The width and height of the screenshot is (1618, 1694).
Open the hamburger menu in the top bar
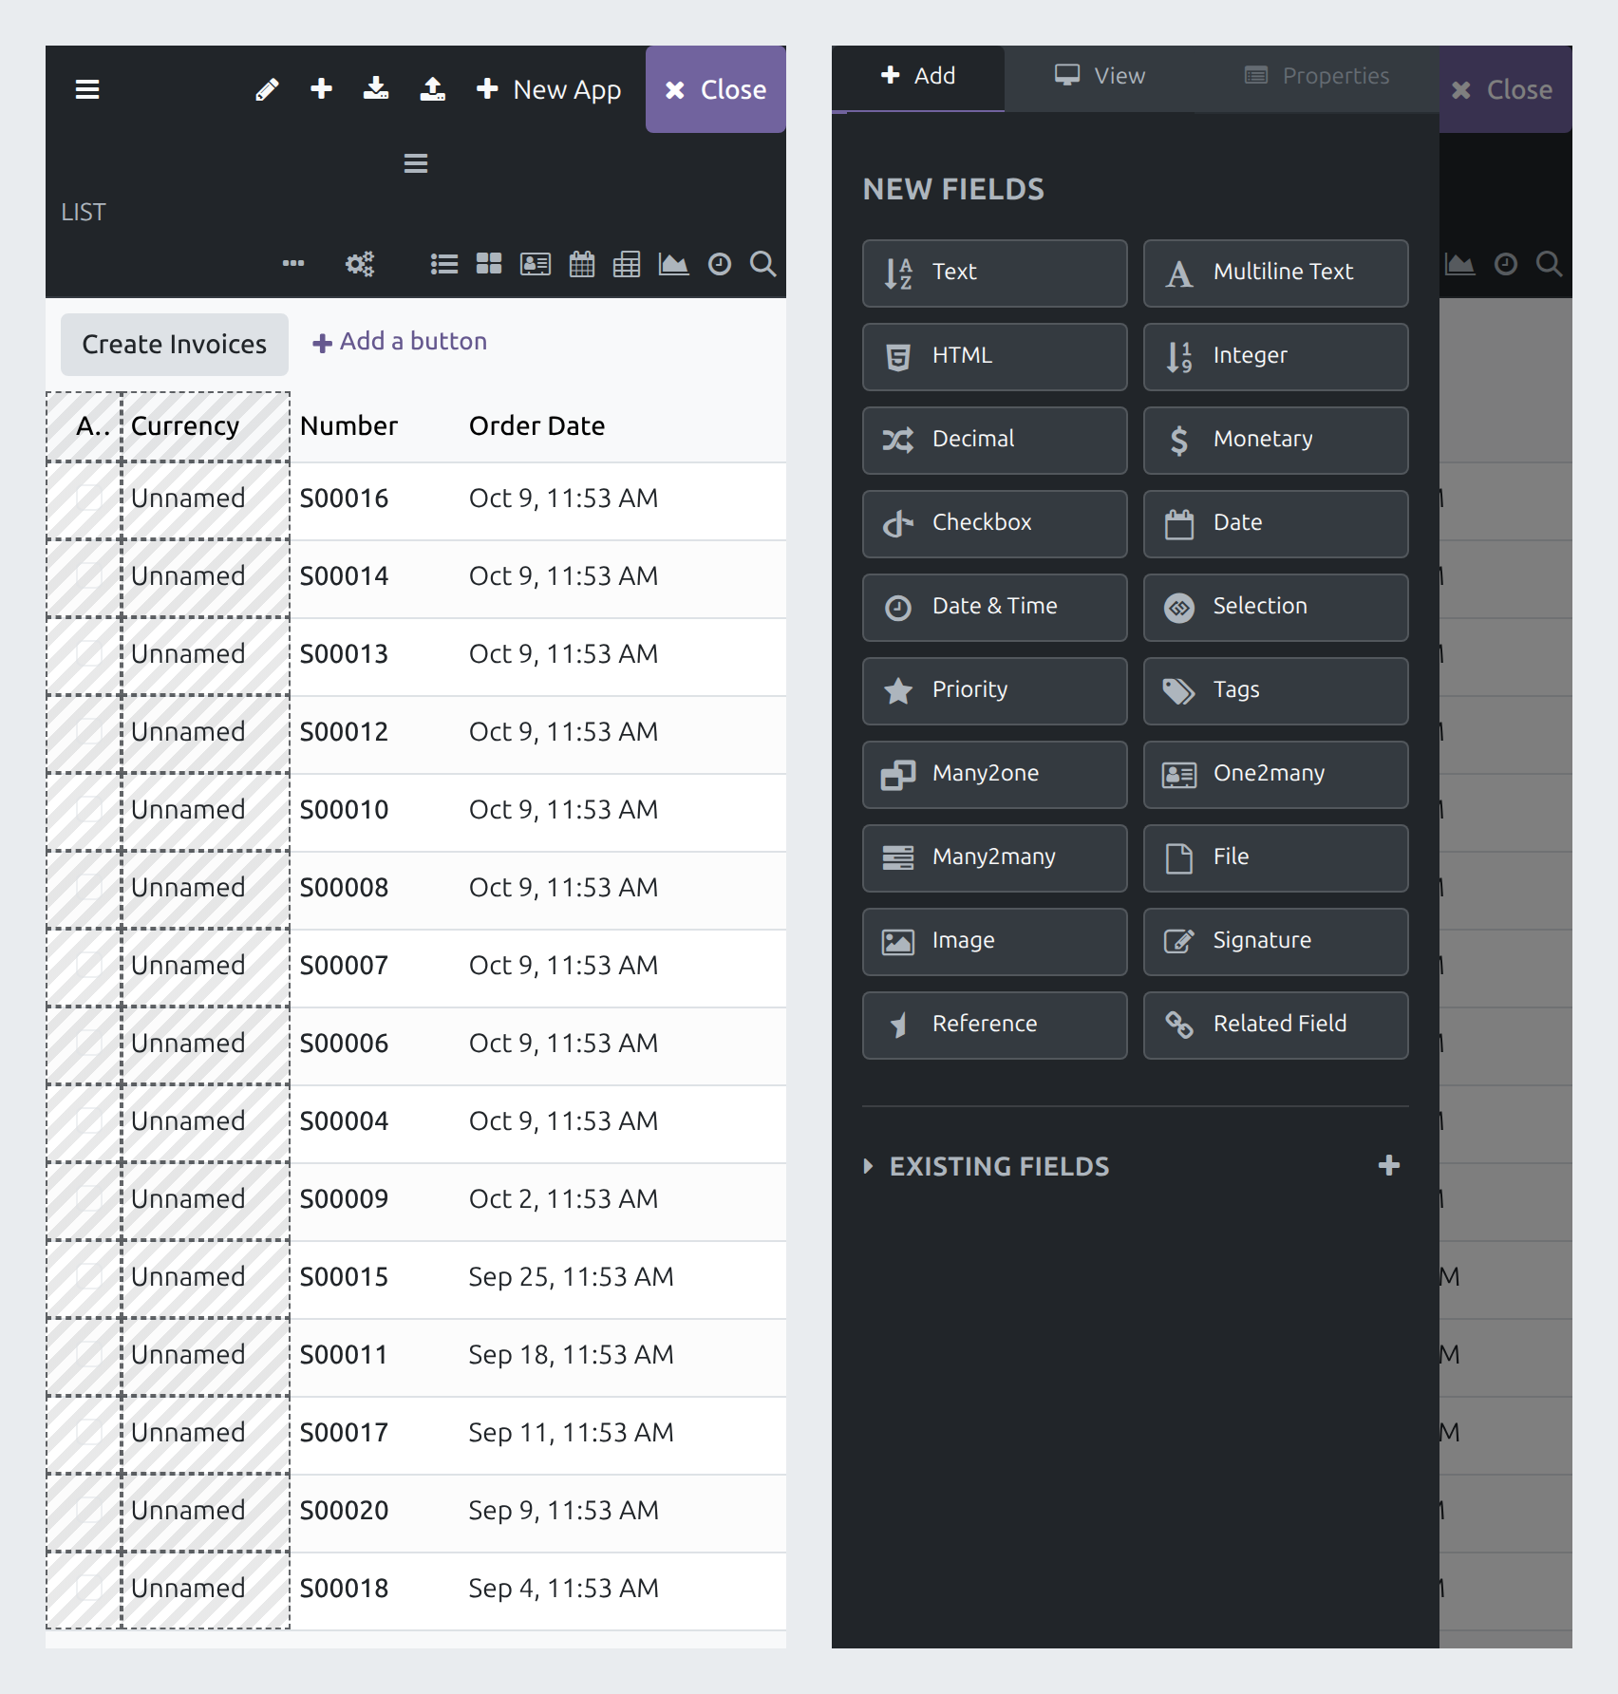[87, 89]
